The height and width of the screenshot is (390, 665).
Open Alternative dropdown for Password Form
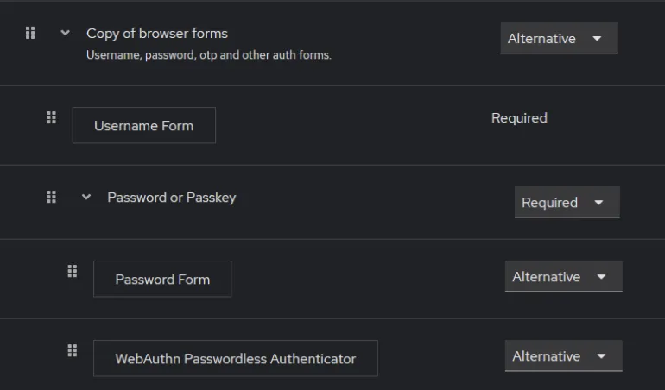[x=563, y=276]
